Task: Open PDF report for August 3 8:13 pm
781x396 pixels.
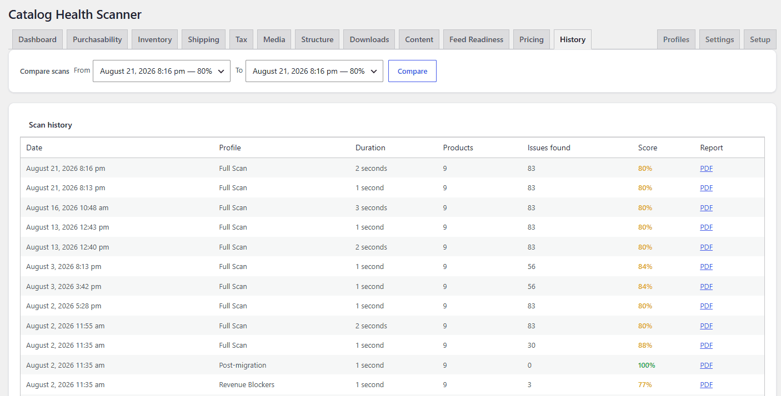Action: click(x=706, y=267)
